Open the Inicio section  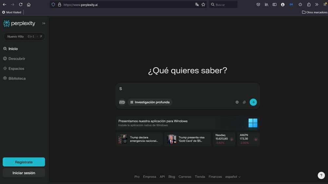click(10, 49)
